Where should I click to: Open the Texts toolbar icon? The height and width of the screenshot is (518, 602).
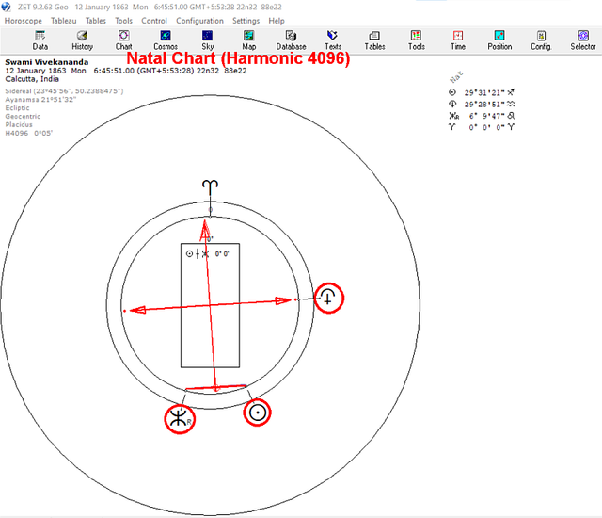point(333,40)
